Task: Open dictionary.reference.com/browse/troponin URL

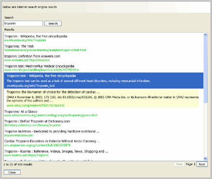Action: click(32, 125)
